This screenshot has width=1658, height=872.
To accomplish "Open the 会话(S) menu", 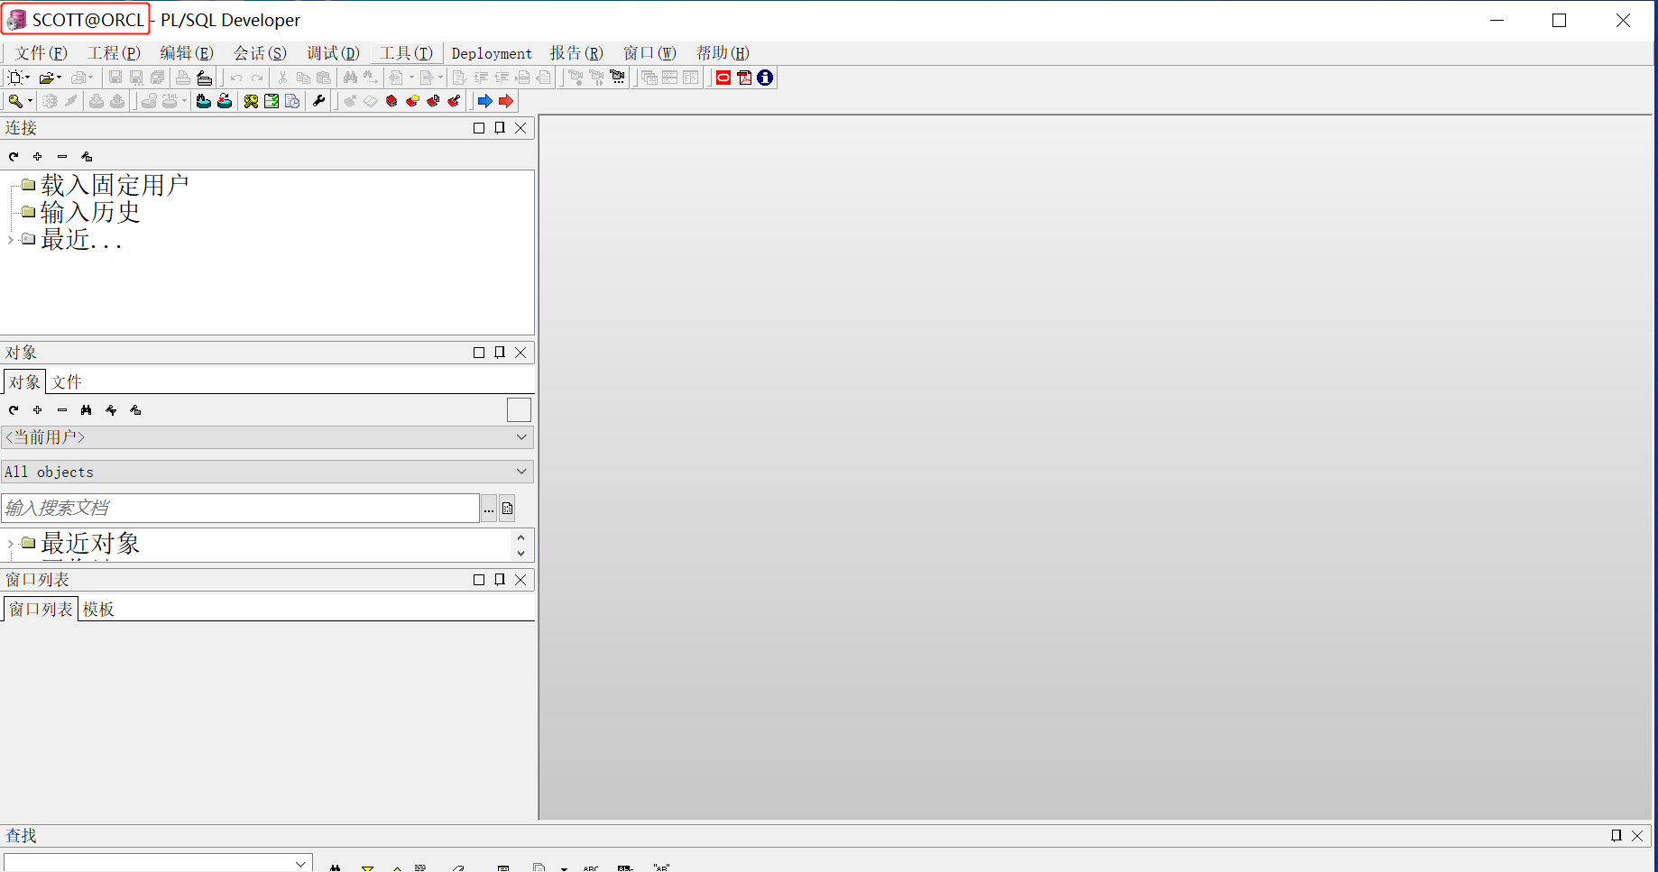I will point(260,53).
